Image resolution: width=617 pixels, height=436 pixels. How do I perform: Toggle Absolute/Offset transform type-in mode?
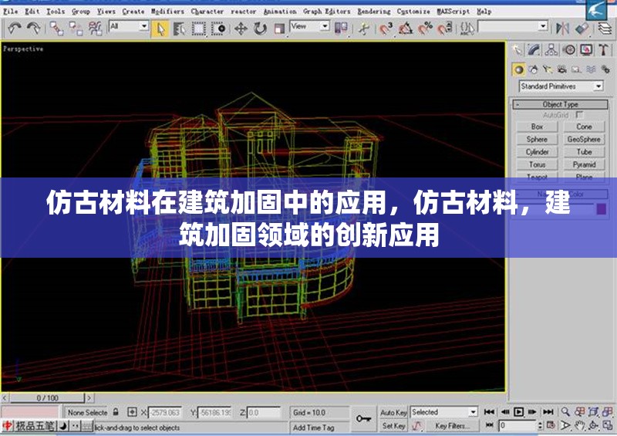[132, 412]
